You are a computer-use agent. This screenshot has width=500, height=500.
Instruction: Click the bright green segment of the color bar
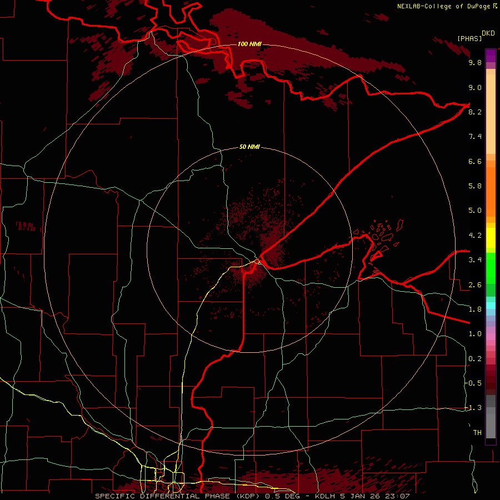coord(491,268)
